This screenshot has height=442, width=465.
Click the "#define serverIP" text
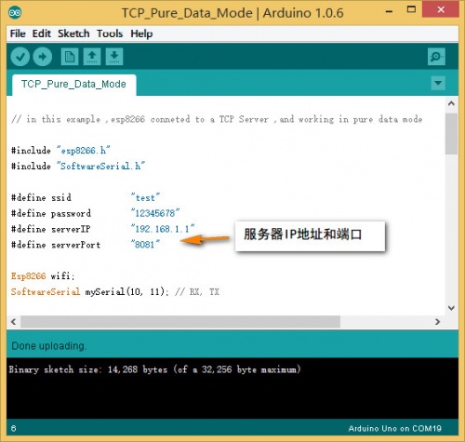51,229
